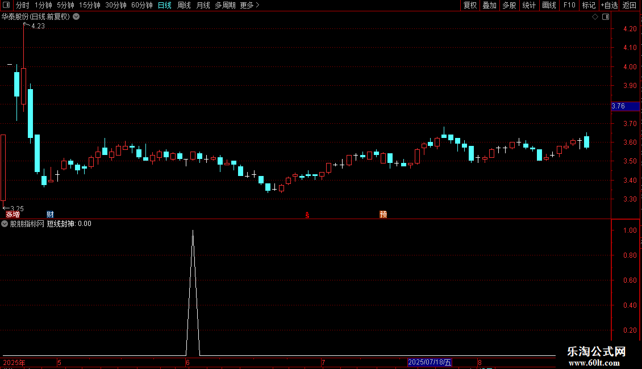Click the 1.00 indicator axis value
The width and height of the screenshot is (642, 369).
[x=630, y=230]
